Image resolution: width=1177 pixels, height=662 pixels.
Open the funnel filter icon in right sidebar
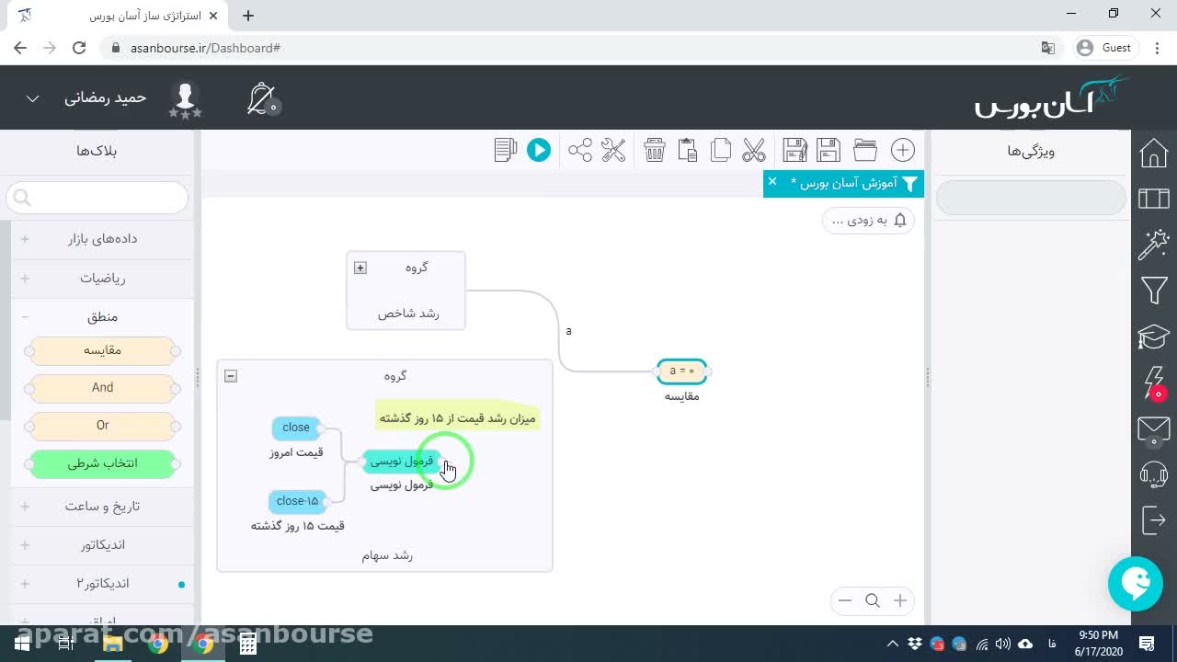pyautogui.click(x=1153, y=291)
